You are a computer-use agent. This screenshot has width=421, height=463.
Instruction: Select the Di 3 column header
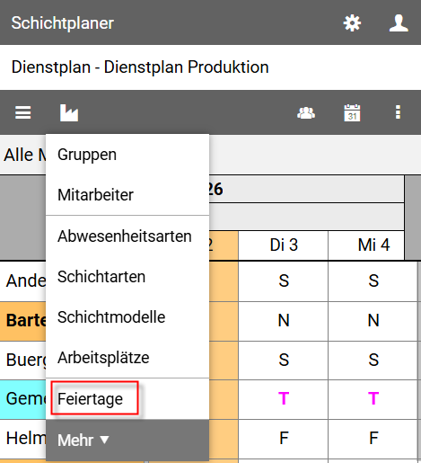click(283, 245)
